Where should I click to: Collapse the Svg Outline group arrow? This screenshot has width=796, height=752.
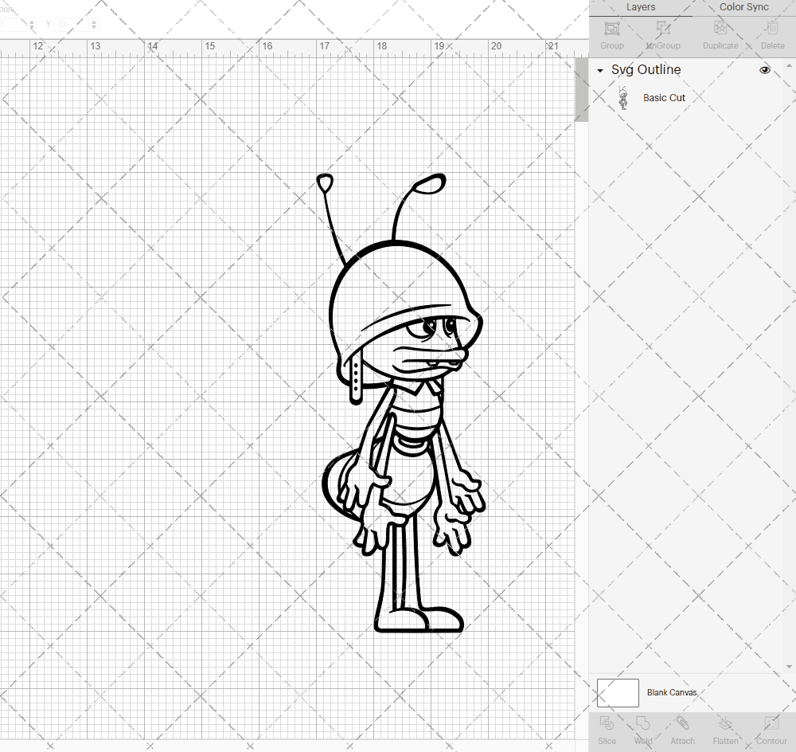[600, 71]
